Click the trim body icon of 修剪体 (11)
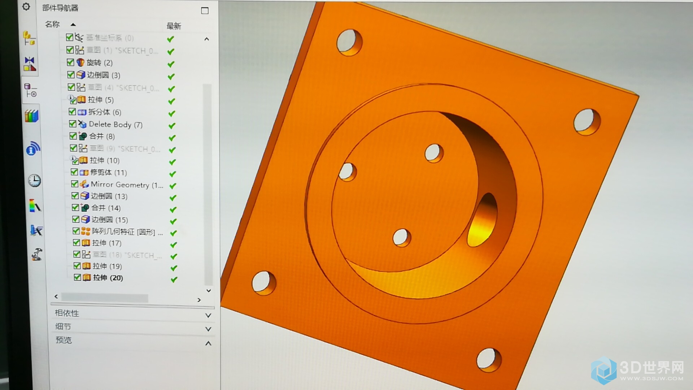 tap(84, 172)
